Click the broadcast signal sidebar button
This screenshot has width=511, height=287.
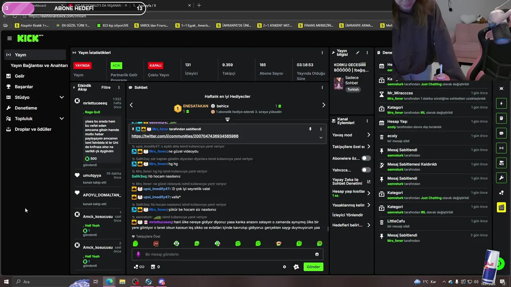point(501,148)
